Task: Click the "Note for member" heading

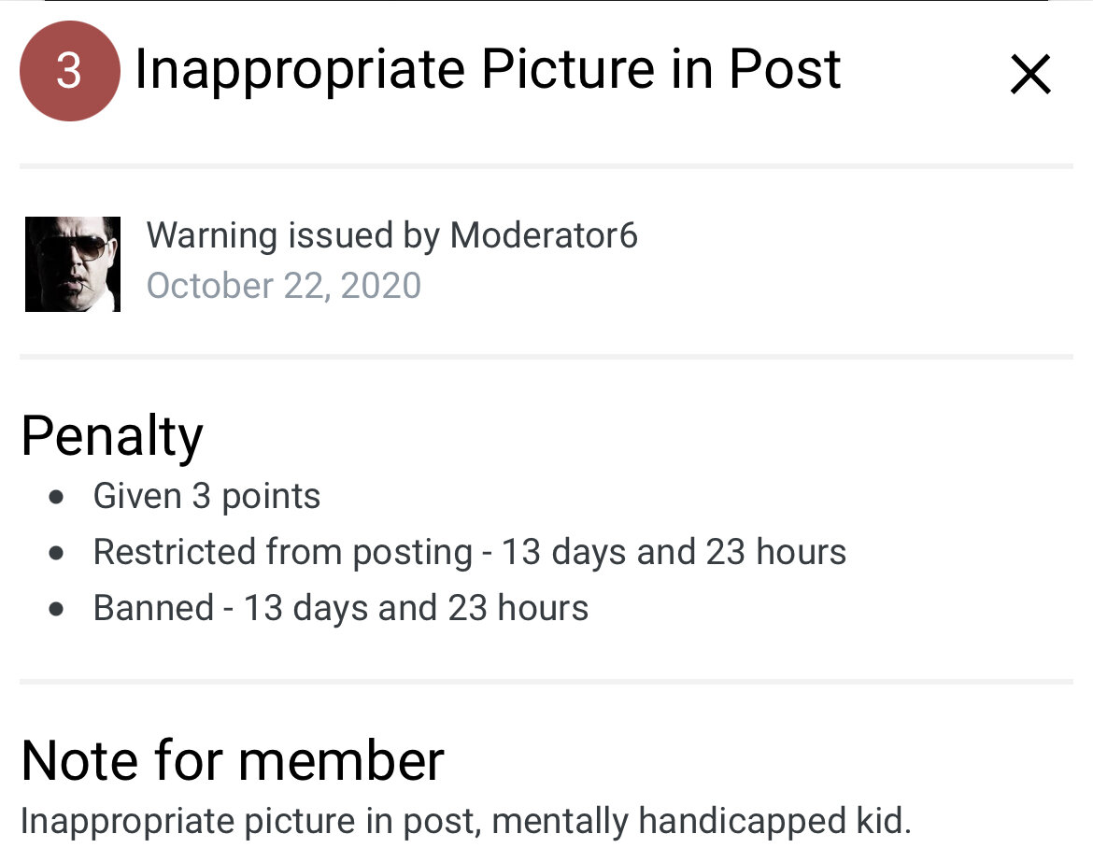Action: (232, 760)
